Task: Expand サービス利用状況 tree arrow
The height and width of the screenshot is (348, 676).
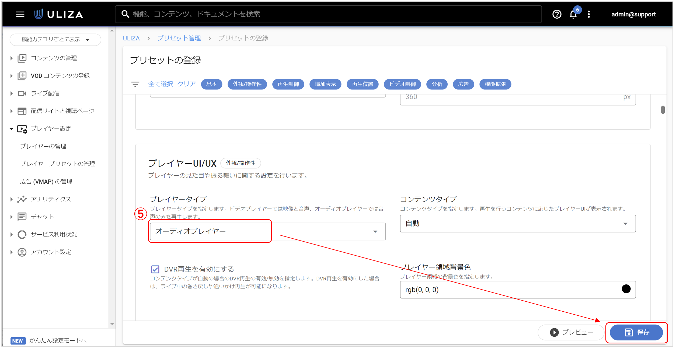Action: pos(11,234)
